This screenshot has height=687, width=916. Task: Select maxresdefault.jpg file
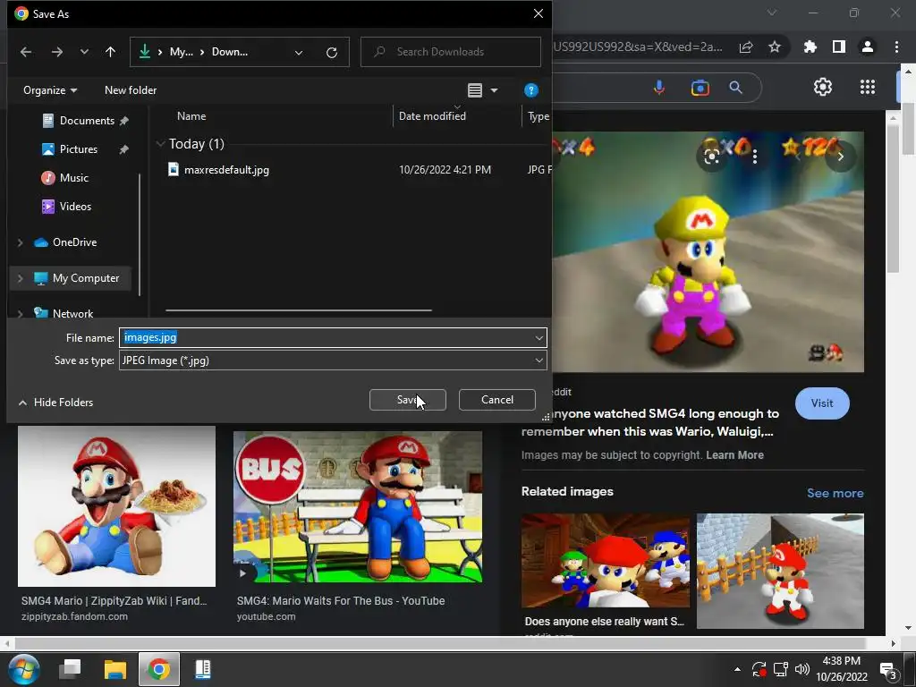(226, 170)
